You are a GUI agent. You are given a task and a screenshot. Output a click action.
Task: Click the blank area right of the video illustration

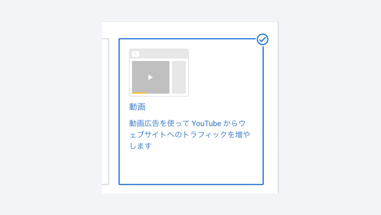(225, 73)
